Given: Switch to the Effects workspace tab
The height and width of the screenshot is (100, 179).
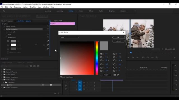Looking at the screenshot, I should point(91,11).
